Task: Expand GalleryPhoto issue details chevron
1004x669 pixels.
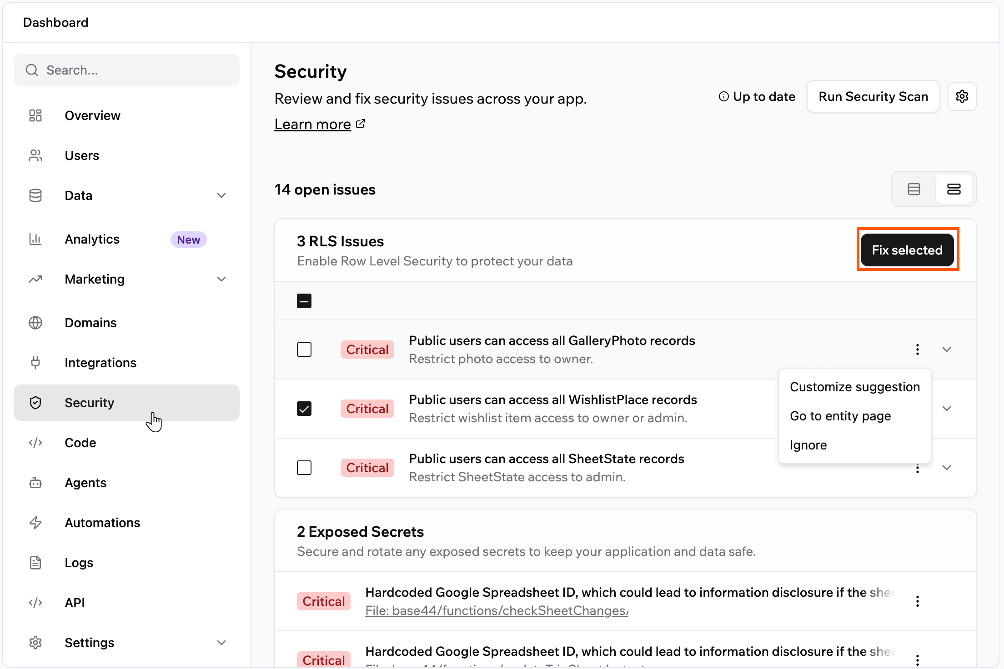Action: click(947, 349)
